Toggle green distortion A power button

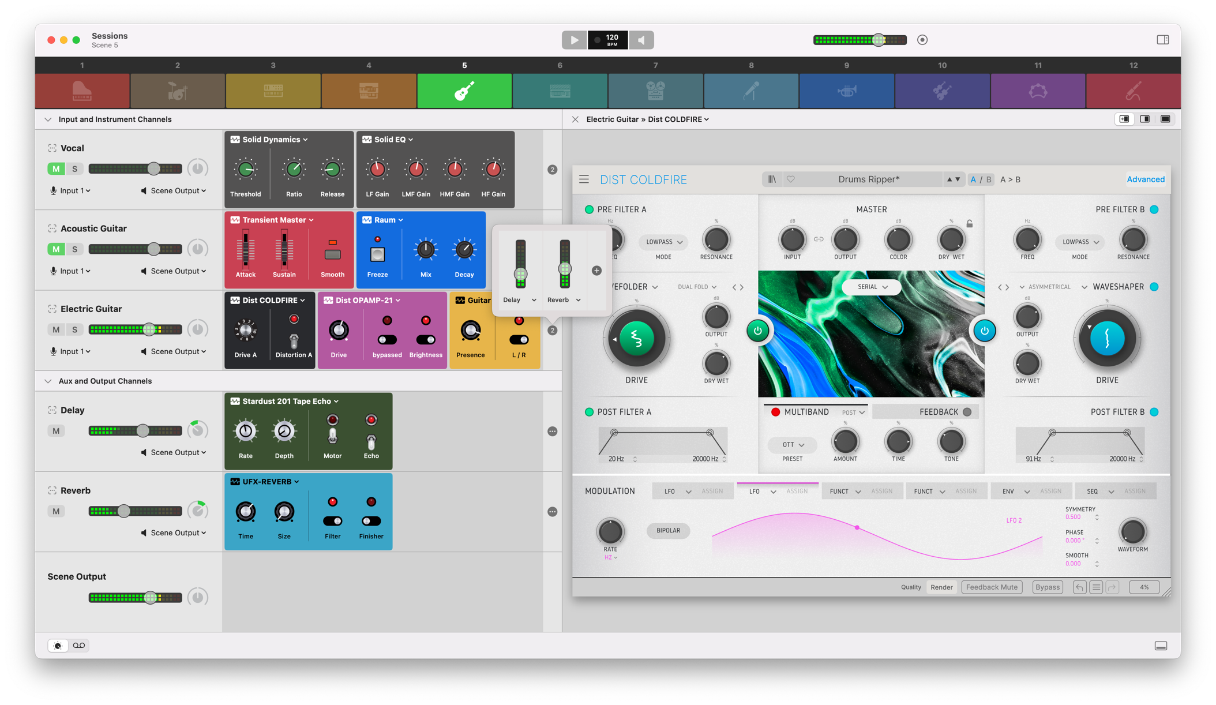coord(757,331)
